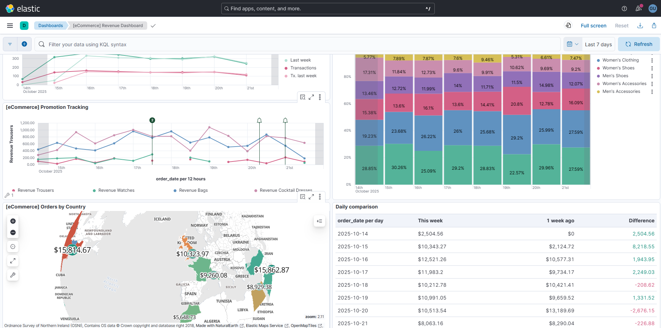Click the download icon in the top toolbar
This screenshot has width=661, height=328.
(640, 25)
